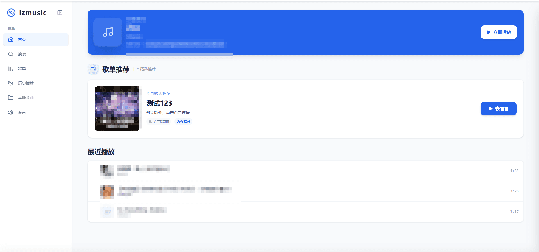Click the 本地歌曲 folder icon
Screen dimensions: 539x252
click(x=11, y=97)
